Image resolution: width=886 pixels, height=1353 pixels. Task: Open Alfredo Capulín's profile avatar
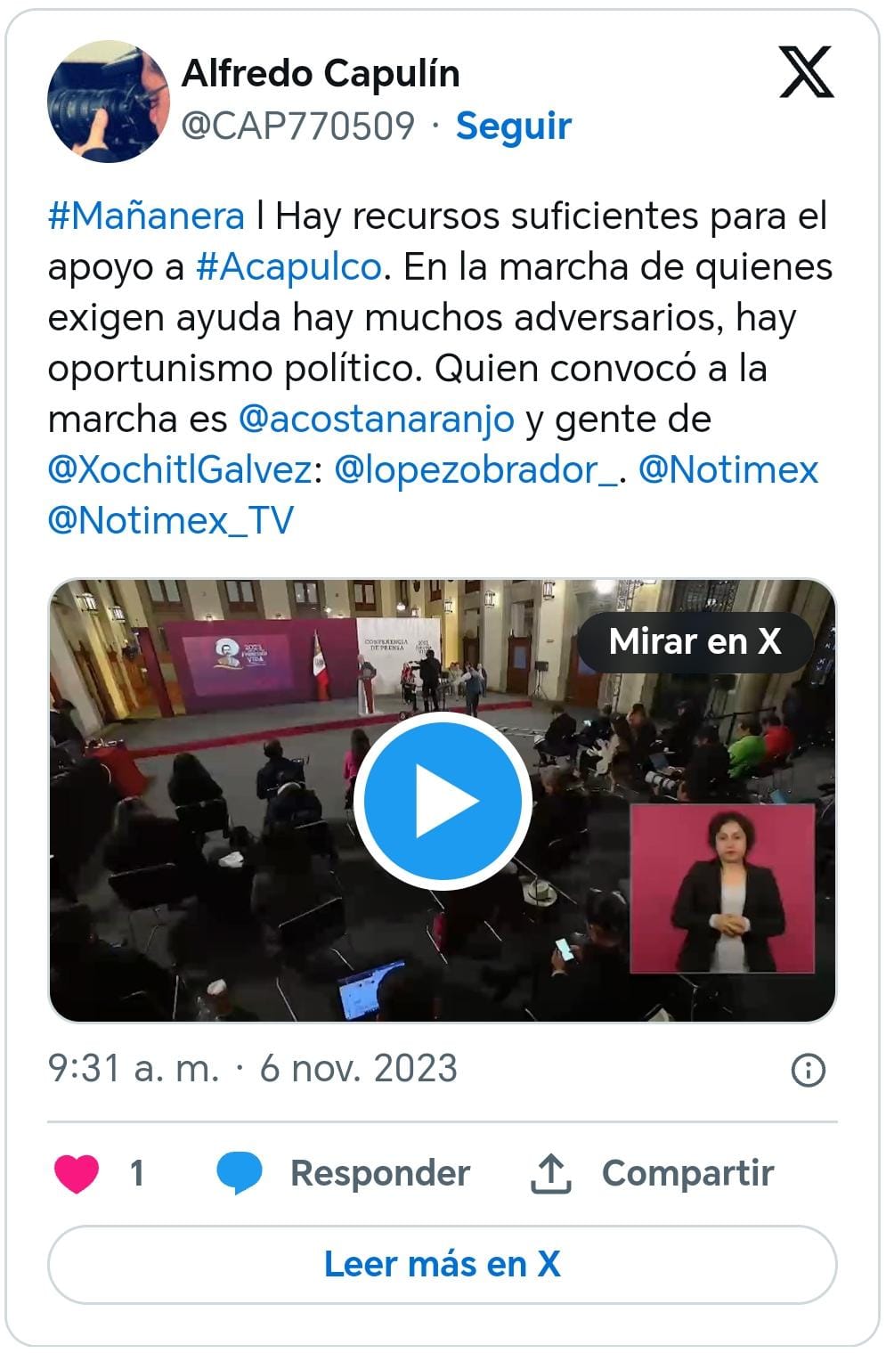coord(109,101)
